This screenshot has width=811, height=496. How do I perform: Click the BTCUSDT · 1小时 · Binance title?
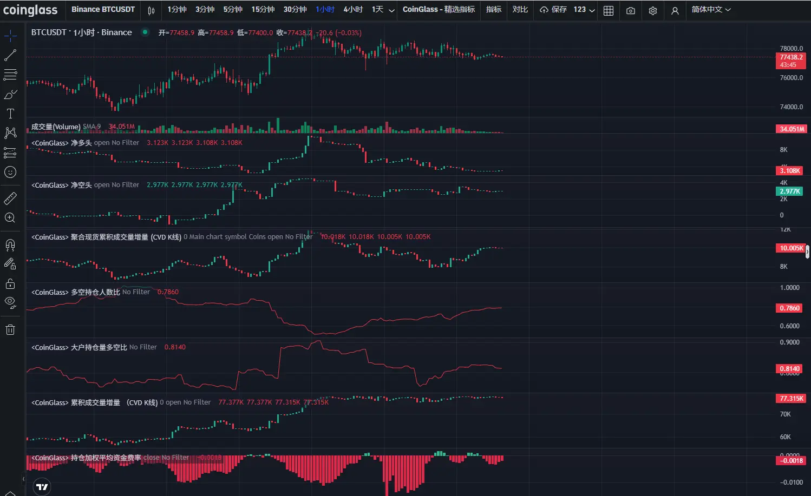point(82,32)
